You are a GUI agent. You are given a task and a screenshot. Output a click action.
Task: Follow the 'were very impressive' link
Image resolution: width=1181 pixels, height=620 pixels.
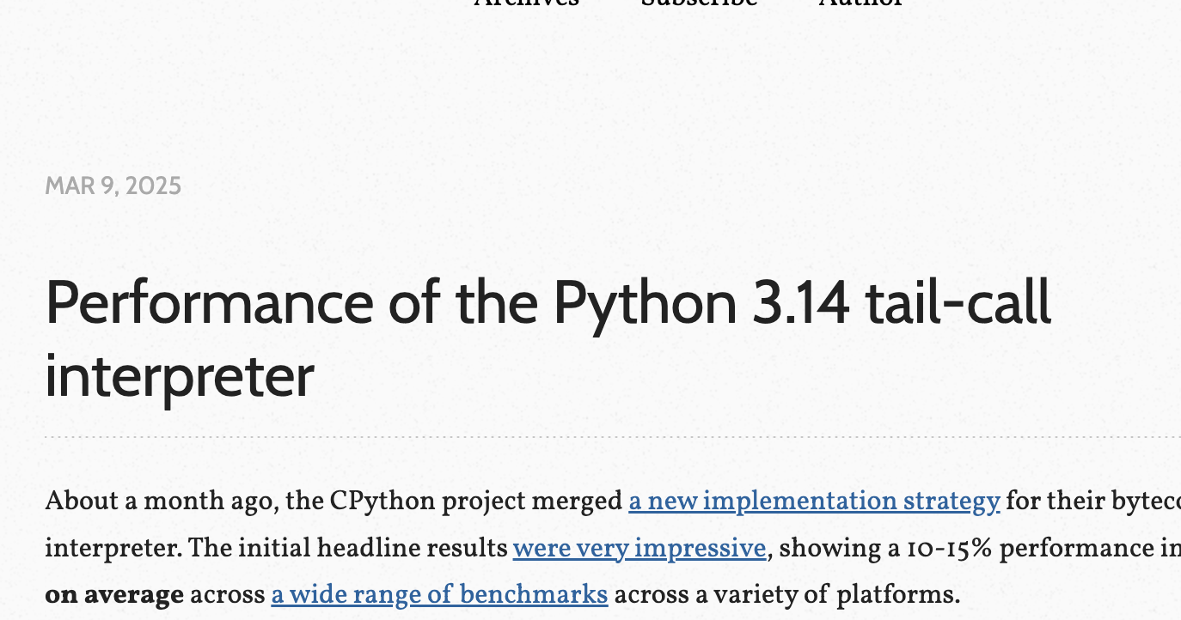click(x=639, y=548)
